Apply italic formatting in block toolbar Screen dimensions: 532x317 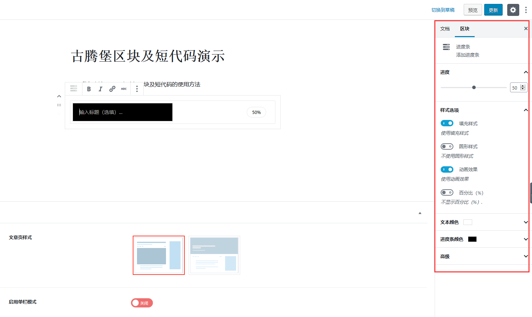click(x=101, y=89)
